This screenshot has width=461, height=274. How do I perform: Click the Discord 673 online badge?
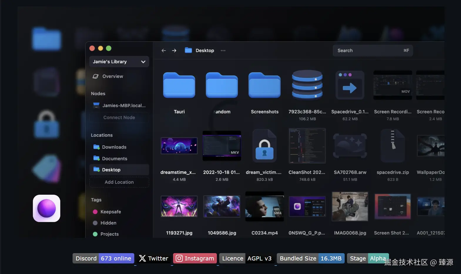103,258
